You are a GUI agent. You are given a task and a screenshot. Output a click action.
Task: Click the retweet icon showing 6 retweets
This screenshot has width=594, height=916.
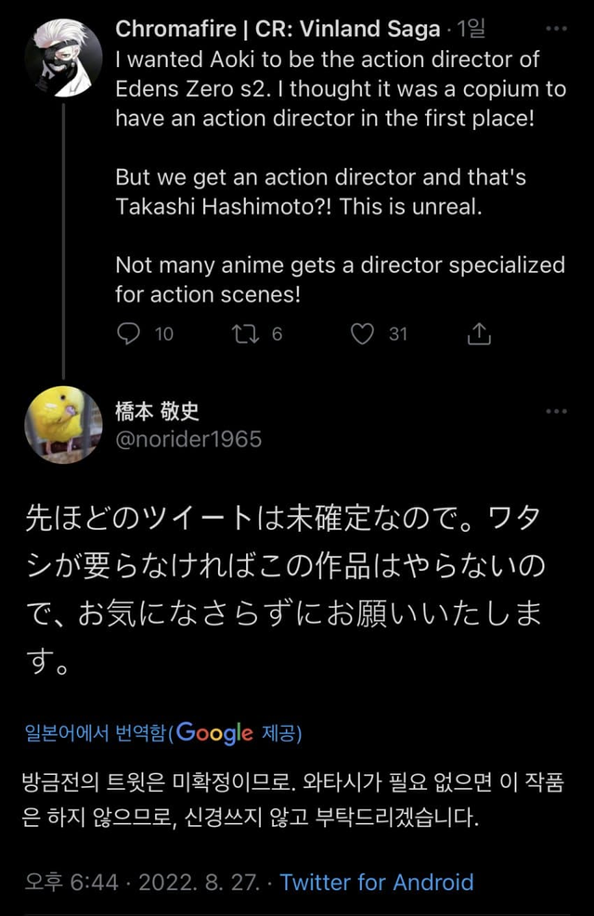pyautogui.click(x=249, y=334)
